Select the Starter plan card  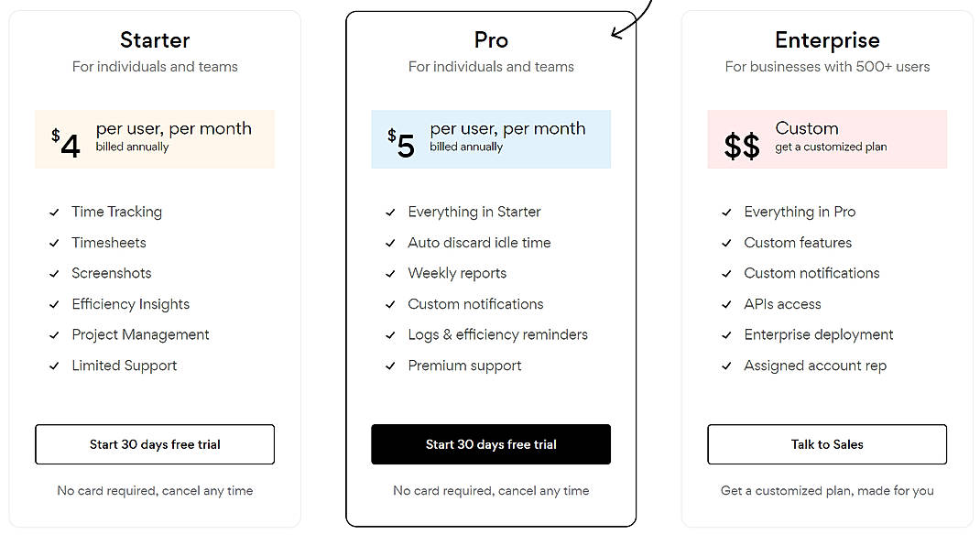[154, 266]
